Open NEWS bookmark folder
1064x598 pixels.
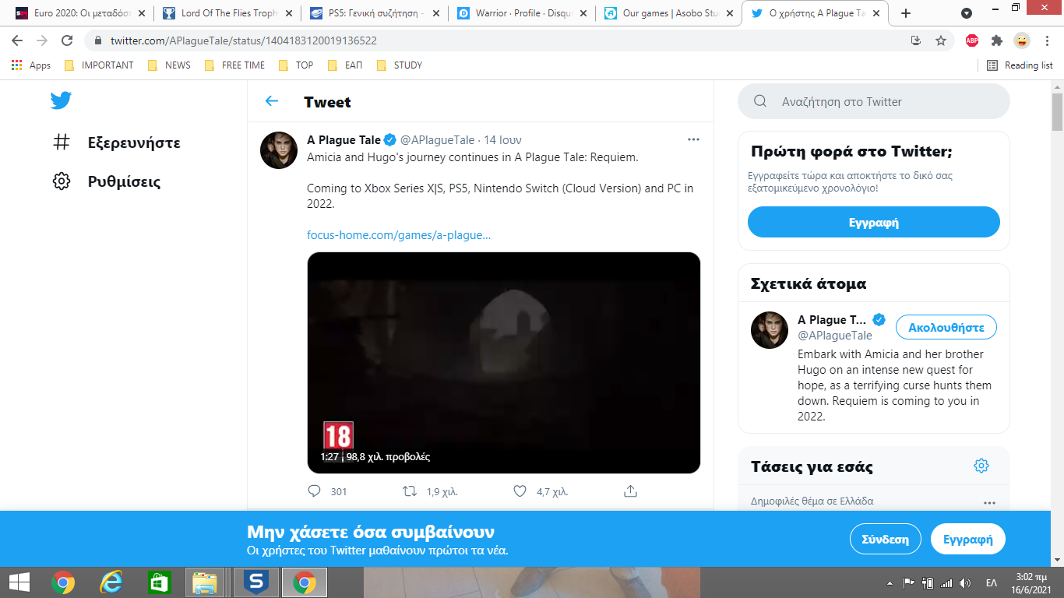tap(169, 65)
